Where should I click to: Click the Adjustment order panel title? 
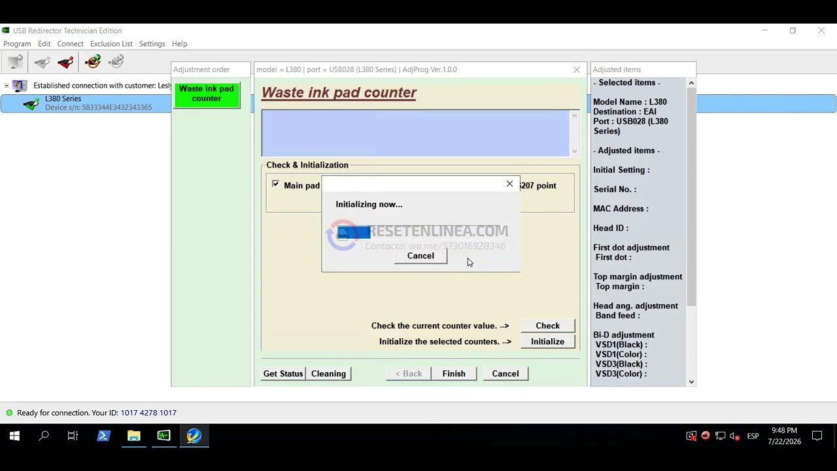[x=201, y=69]
